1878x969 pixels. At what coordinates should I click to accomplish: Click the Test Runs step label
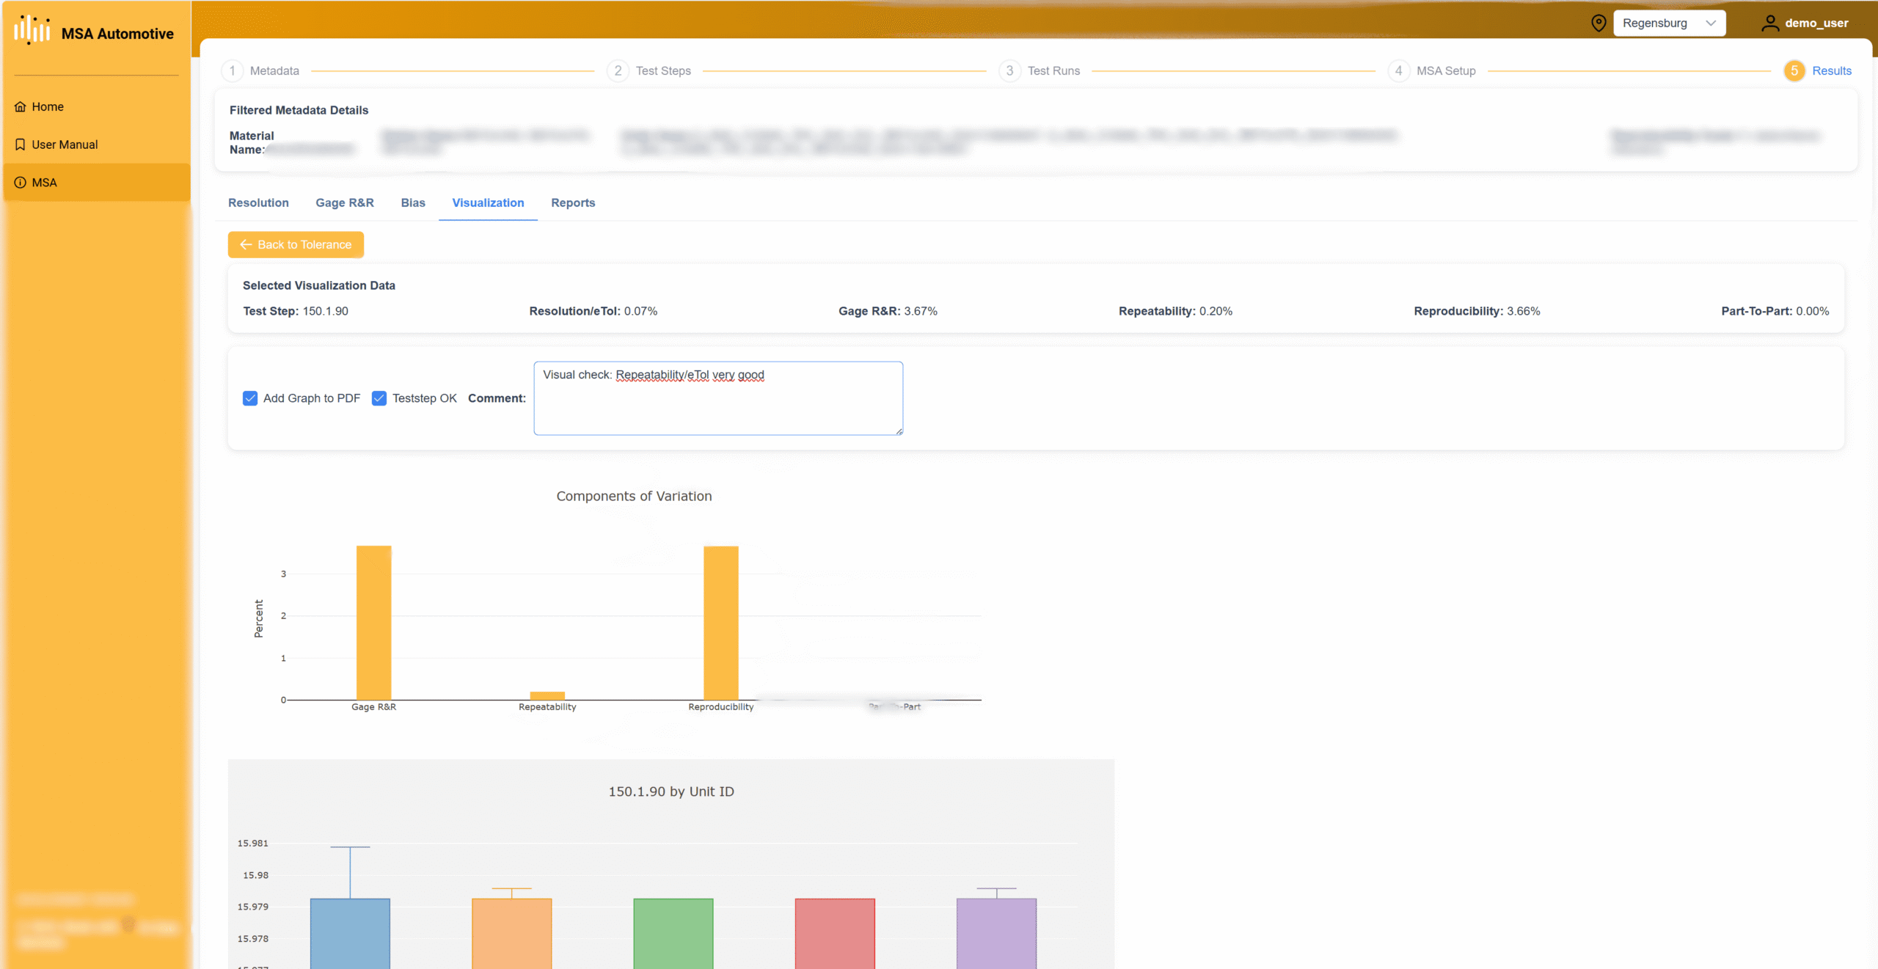1053,70
